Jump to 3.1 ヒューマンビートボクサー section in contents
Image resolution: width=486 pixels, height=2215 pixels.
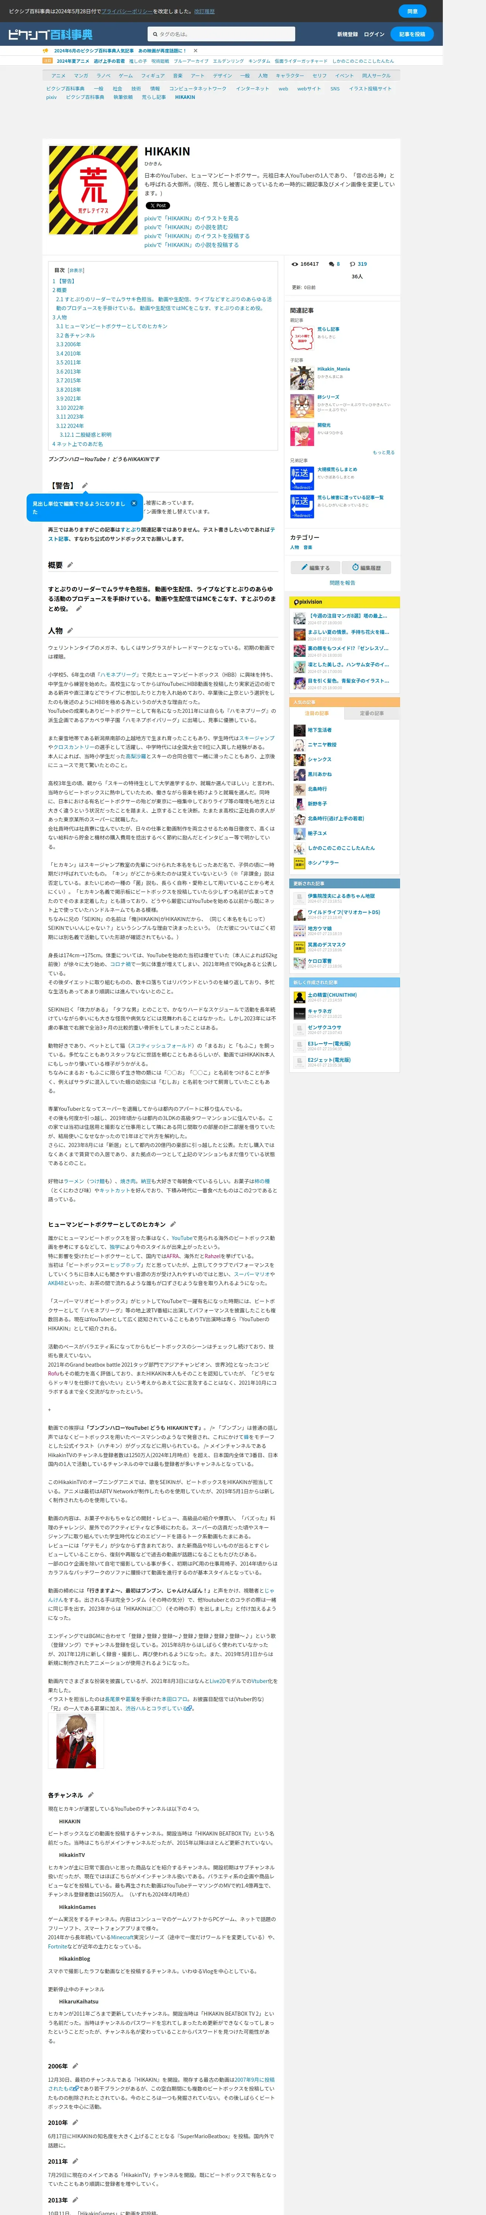click(x=112, y=326)
